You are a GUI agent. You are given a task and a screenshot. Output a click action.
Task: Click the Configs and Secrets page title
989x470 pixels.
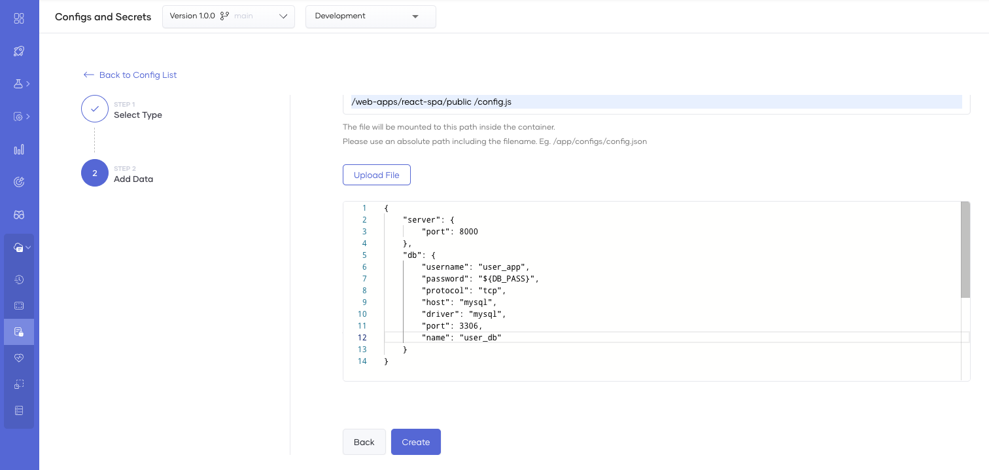(103, 17)
